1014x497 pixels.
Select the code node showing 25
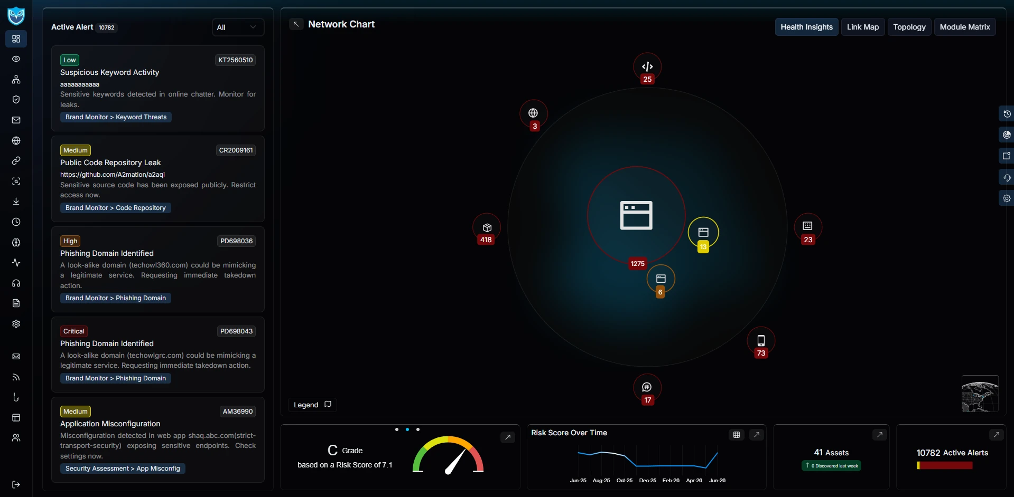pyautogui.click(x=647, y=67)
